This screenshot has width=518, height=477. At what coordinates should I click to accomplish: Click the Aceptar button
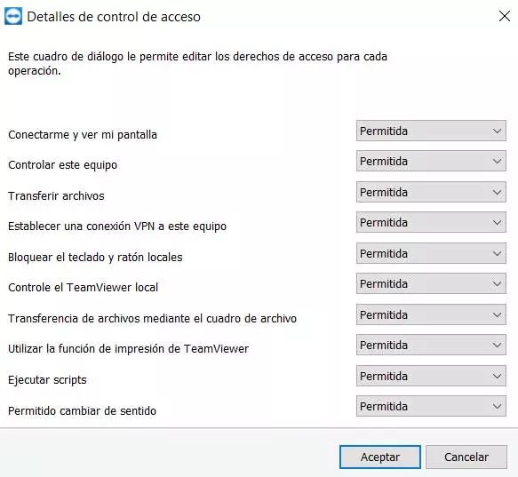380,457
